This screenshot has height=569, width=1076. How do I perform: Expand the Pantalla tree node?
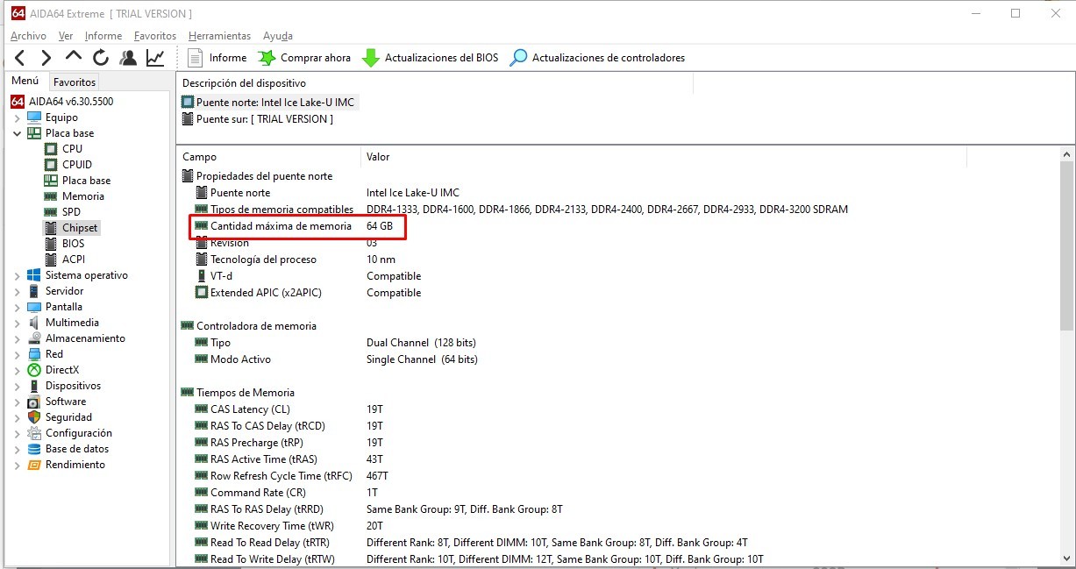[18, 307]
